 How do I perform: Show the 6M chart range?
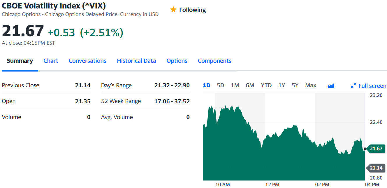tap(250, 86)
